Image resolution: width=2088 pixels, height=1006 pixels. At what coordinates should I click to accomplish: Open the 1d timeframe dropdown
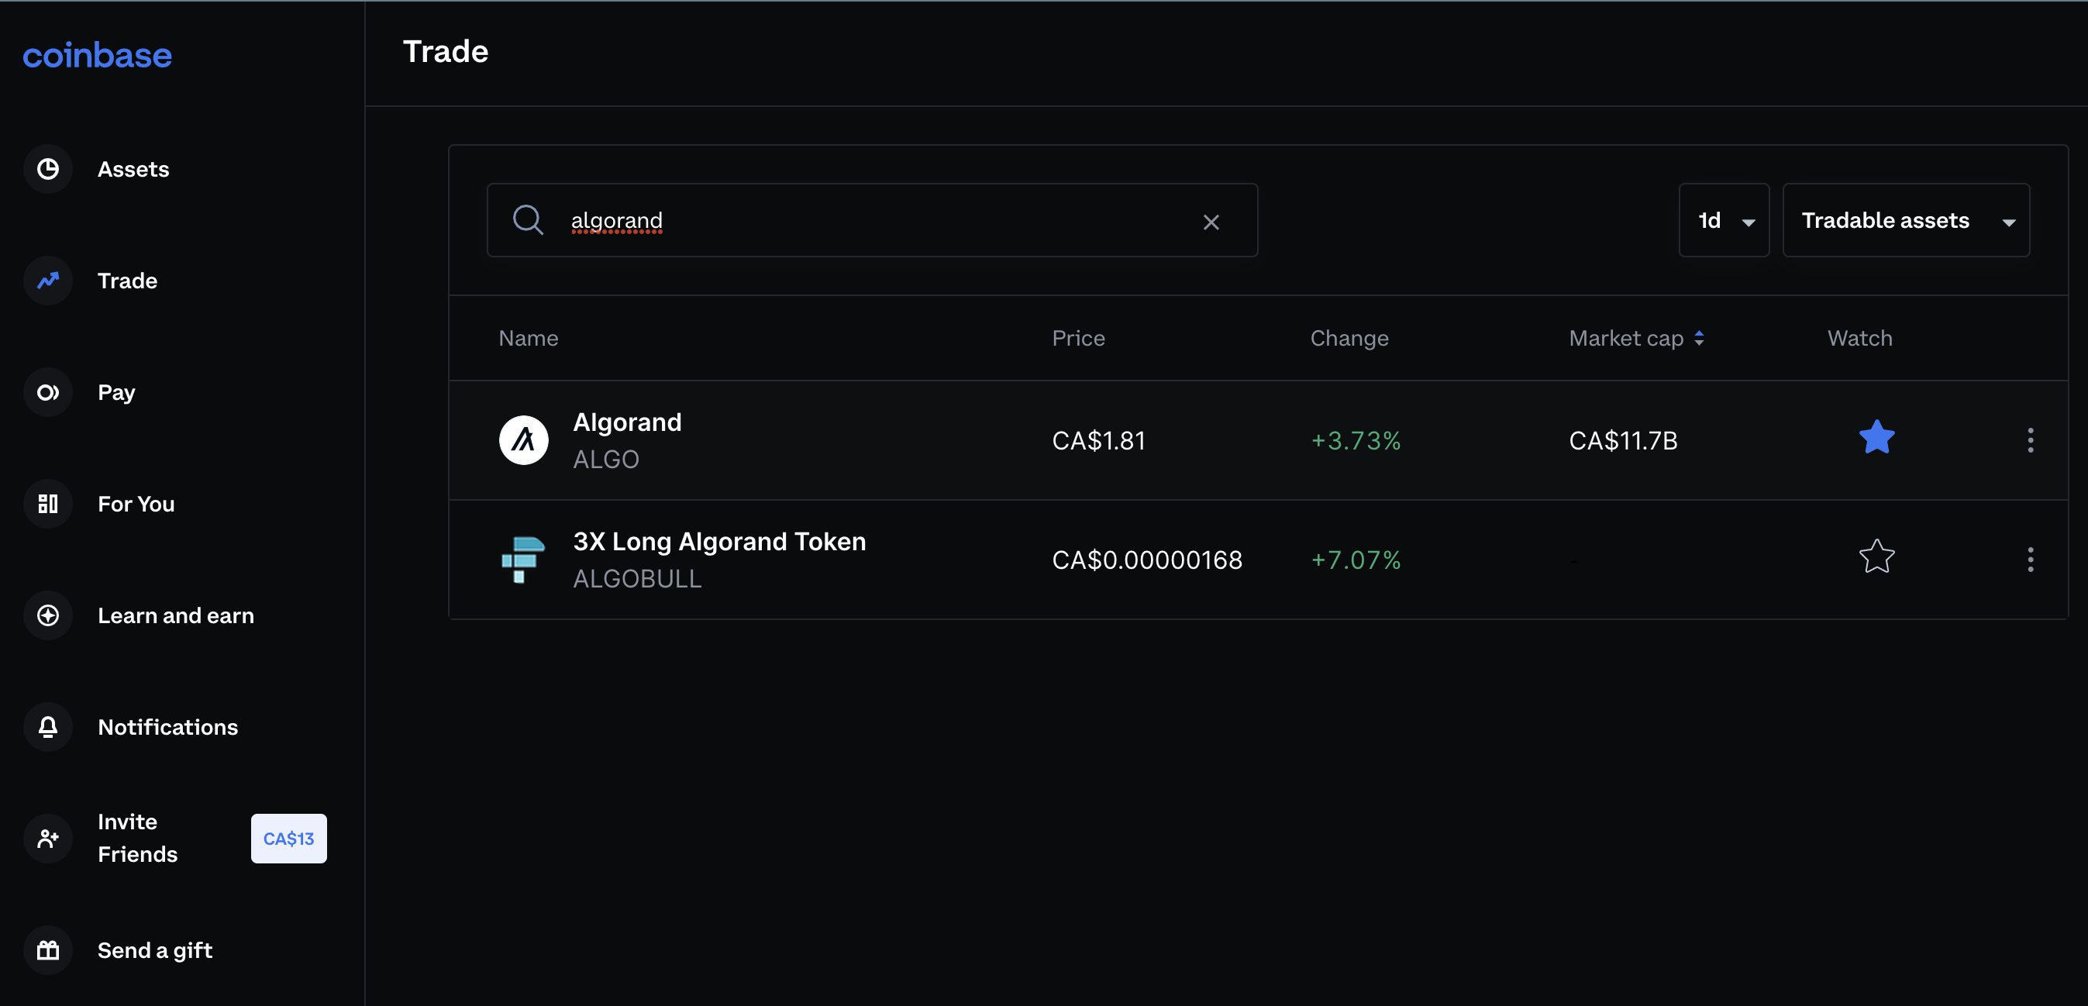tap(1723, 219)
